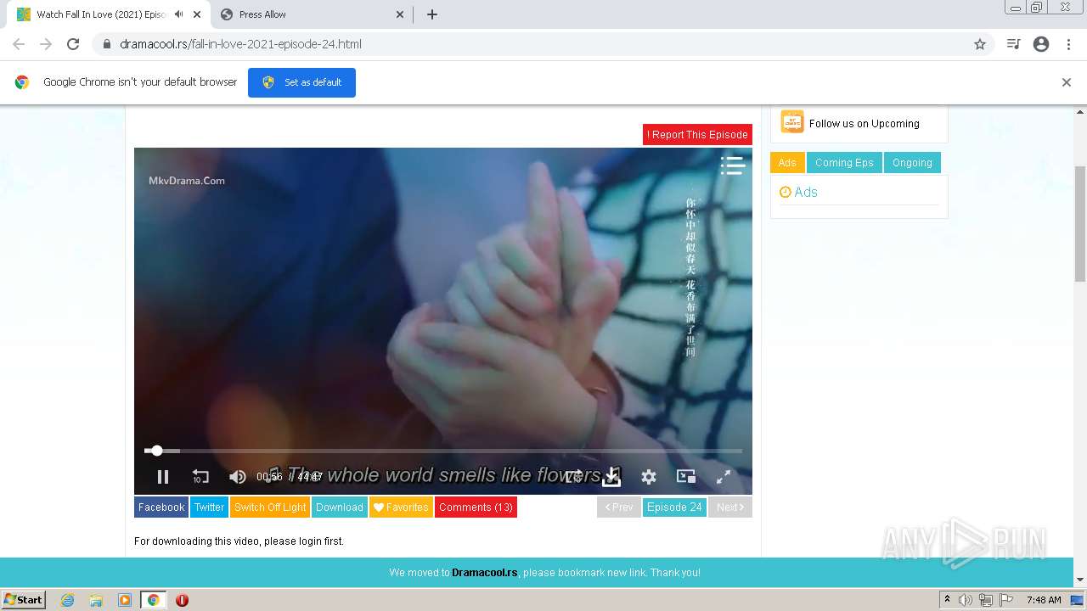The width and height of the screenshot is (1087, 611).
Task: Open Windows Start menu
Action: click(24, 600)
